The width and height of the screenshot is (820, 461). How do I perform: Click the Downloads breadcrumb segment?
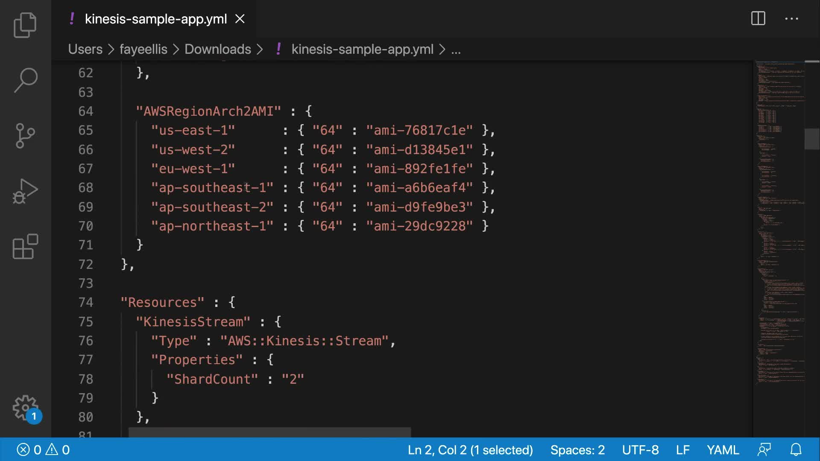click(x=217, y=49)
